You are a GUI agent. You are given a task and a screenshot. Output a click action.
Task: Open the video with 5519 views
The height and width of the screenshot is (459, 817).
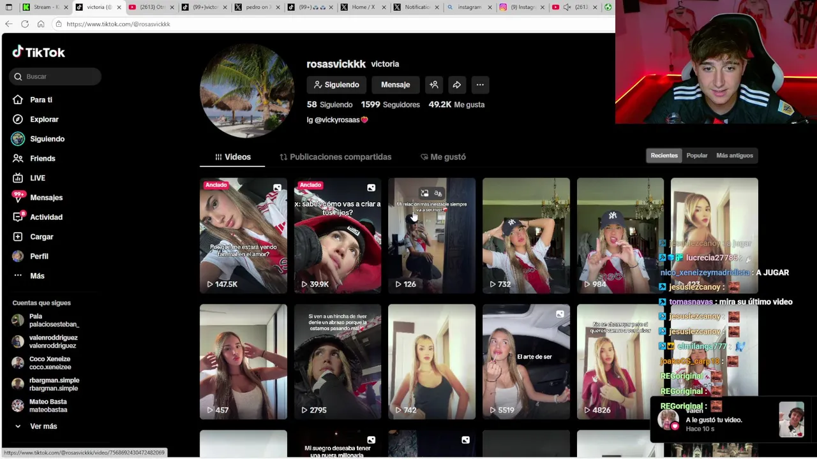point(526,361)
